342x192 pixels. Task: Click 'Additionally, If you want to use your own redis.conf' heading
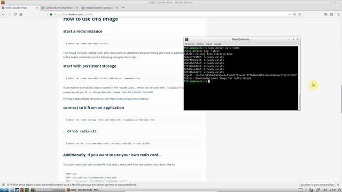pos(113,155)
